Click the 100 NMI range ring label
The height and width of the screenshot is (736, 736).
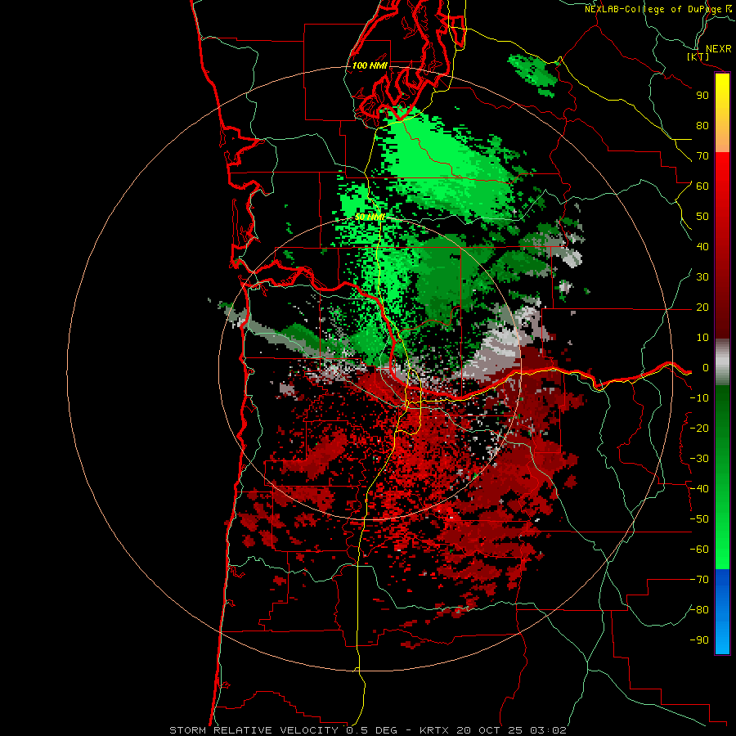(370, 65)
